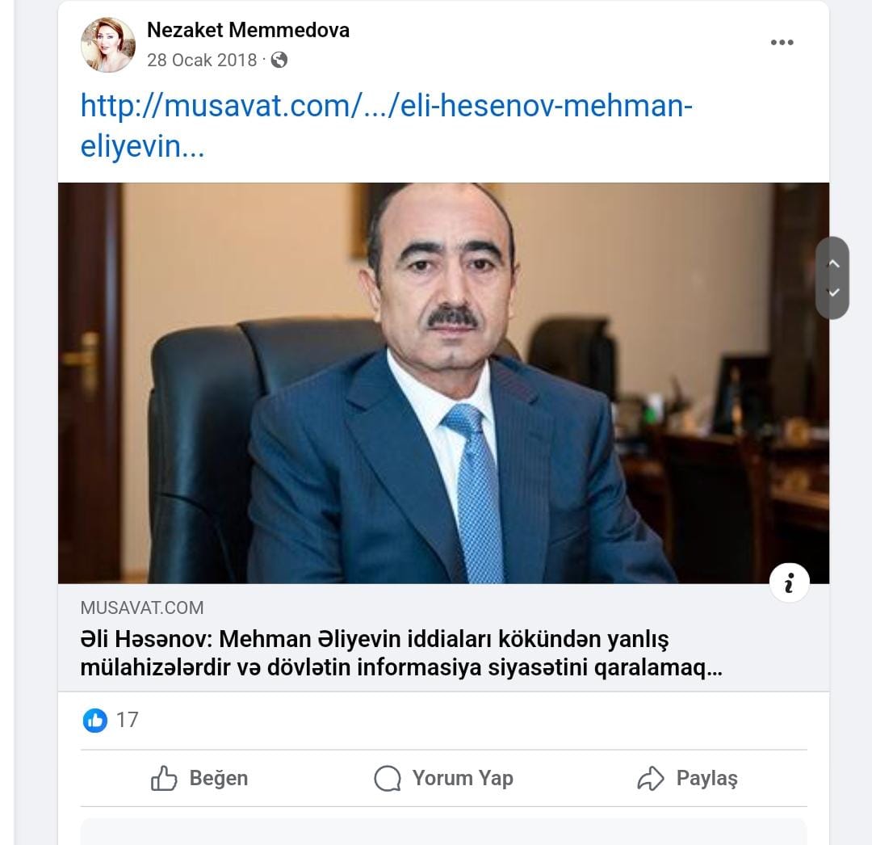The height and width of the screenshot is (845, 872).
Task: Click the down chevron on the floating control
Action: (x=833, y=292)
